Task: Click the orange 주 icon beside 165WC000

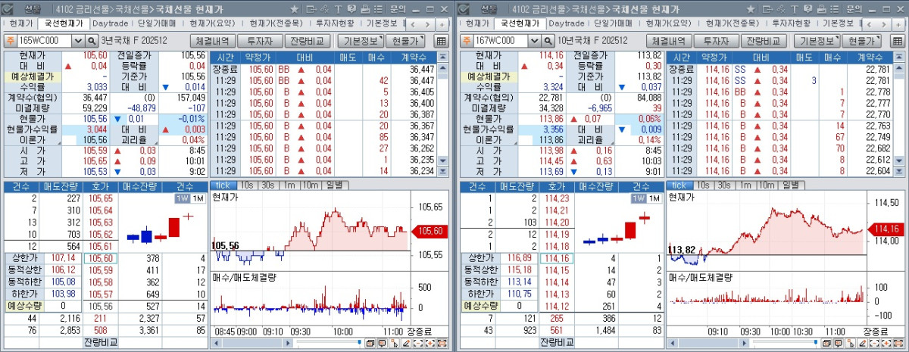Action: (10, 40)
